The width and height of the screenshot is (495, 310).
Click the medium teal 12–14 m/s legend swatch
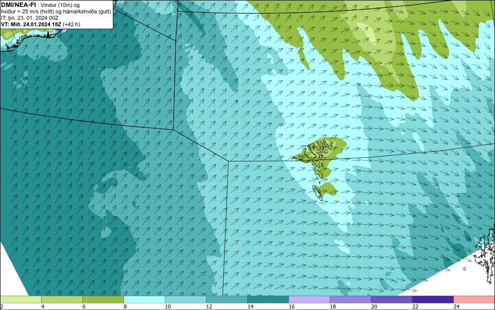pyautogui.click(x=227, y=299)
